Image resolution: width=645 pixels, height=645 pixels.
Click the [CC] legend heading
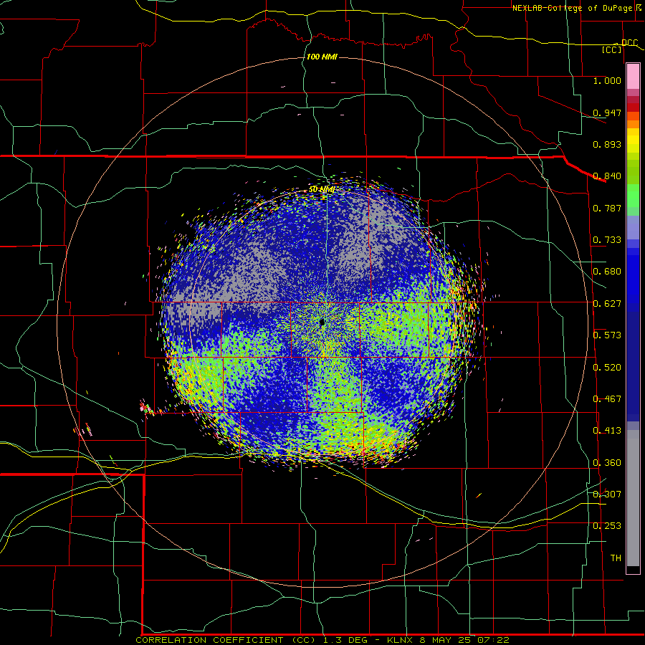click(612, 49)
